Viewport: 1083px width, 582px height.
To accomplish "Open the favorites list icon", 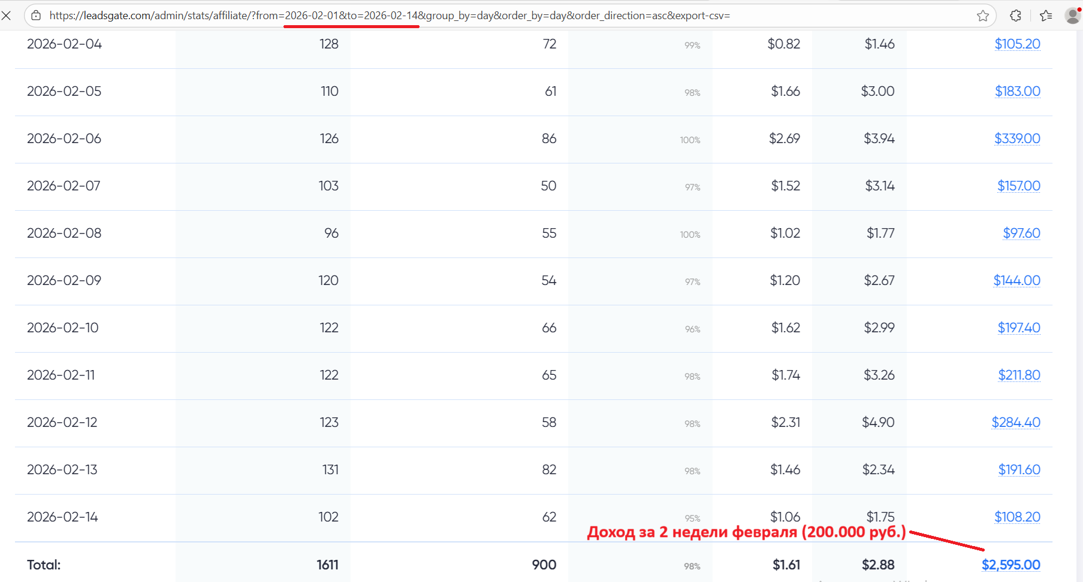I will pyautogui.click(x=1046, y=16).
